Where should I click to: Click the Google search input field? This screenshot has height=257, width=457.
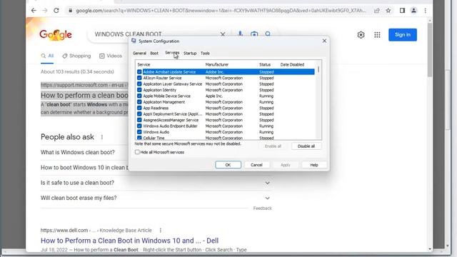tap(129, 34)
